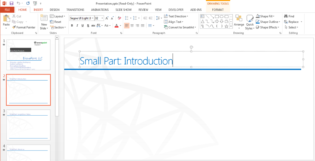The height and width of the screenshot is (161, 315).
Task: Click the Find binoculars button
Action: pos(289,16)
